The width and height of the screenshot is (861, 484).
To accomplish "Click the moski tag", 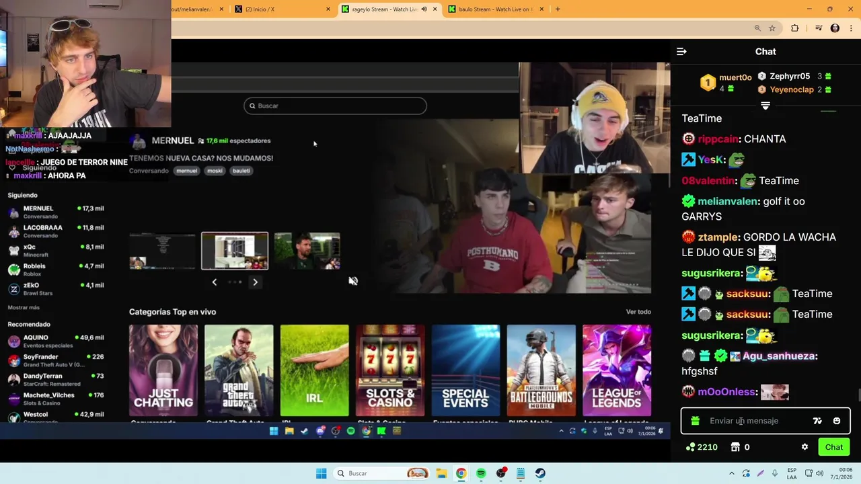I will point(215,171).
